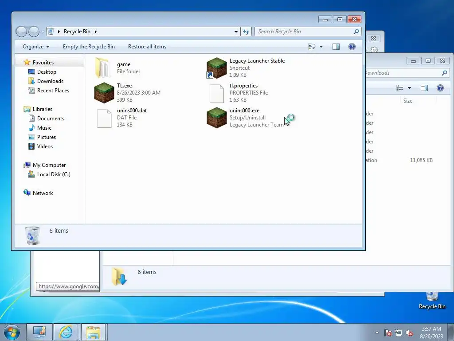The image size is (454, 341).
Task: Select the Recycle Bin desktop icon
Action: click(432, 300)
